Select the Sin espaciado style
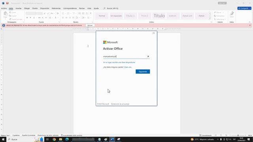 (x=116, y=16)
